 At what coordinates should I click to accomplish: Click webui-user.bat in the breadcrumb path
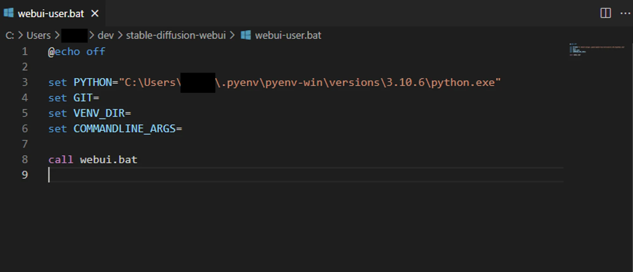click(x=288, y=35)
